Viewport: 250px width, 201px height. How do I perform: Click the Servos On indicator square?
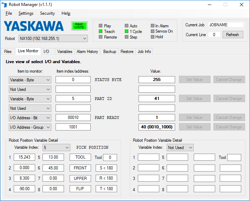pyautogui.click(x=152, y=31)
